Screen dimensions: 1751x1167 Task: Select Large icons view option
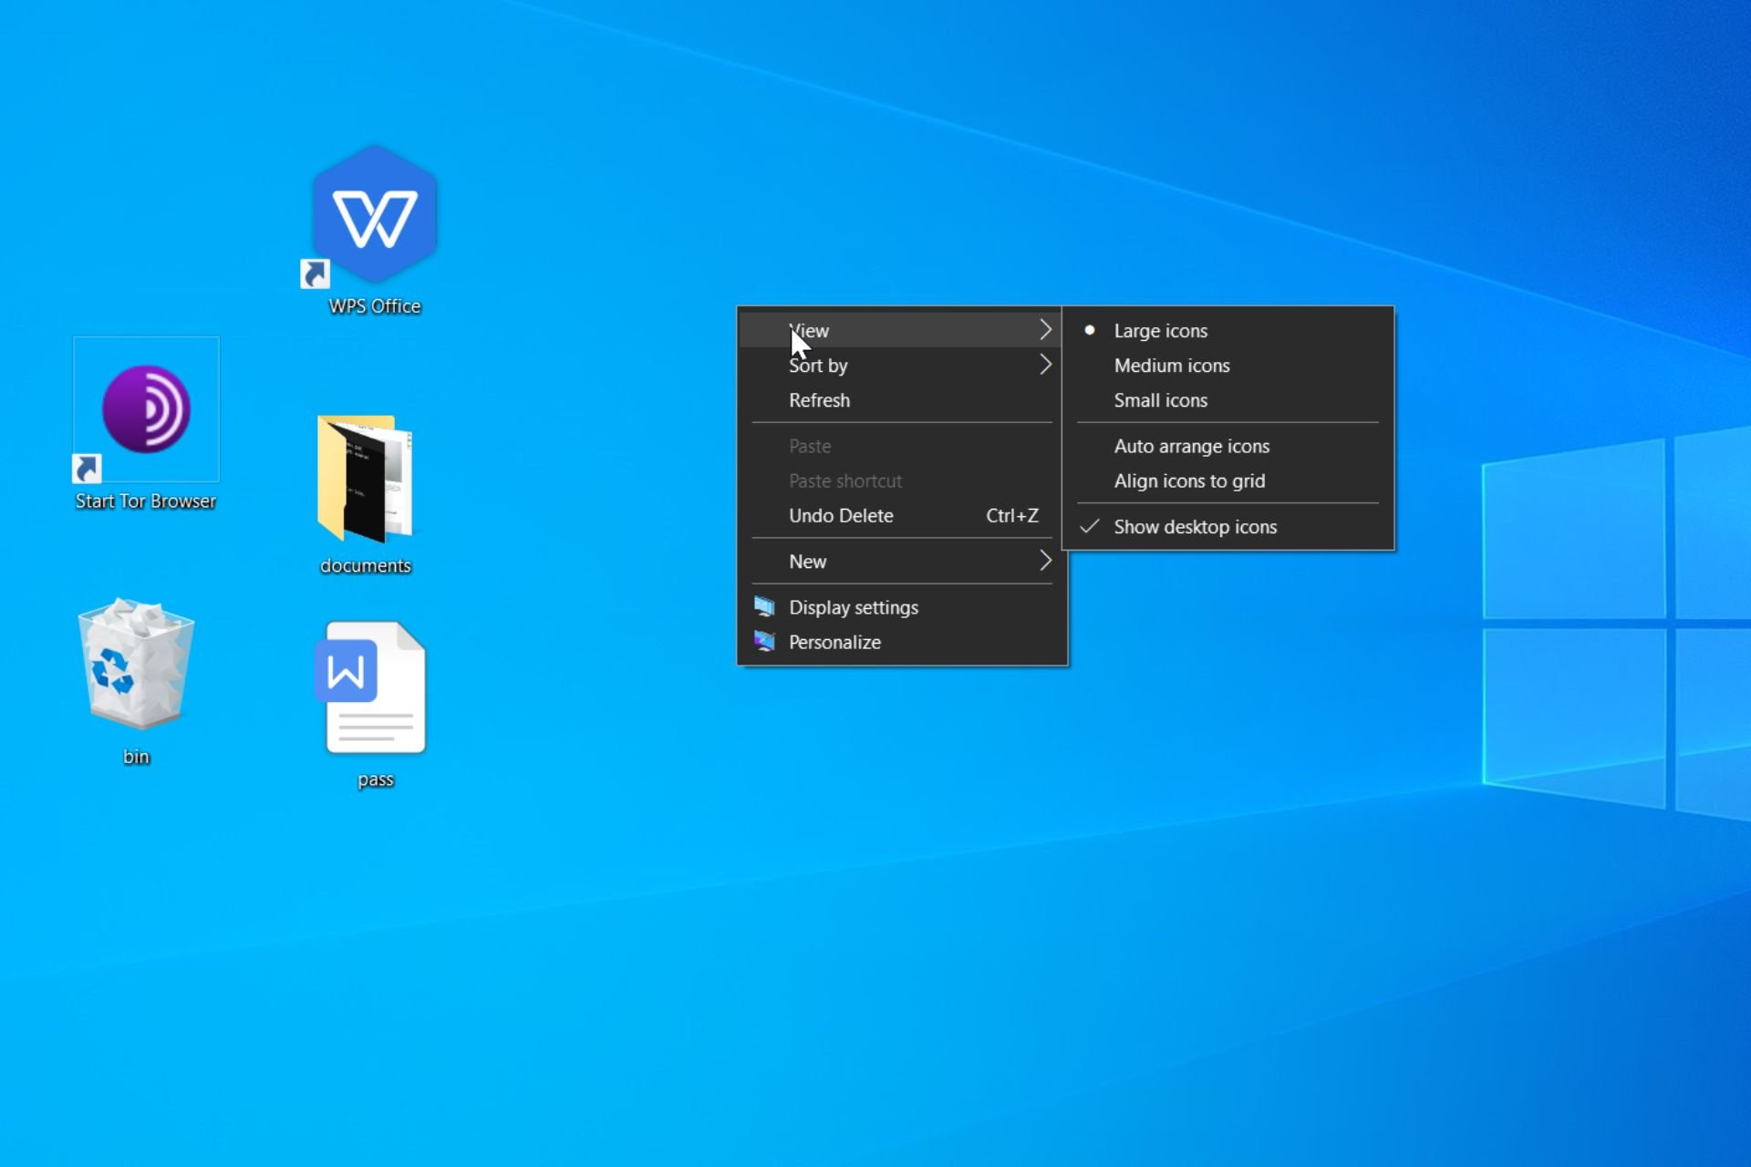1159,329
